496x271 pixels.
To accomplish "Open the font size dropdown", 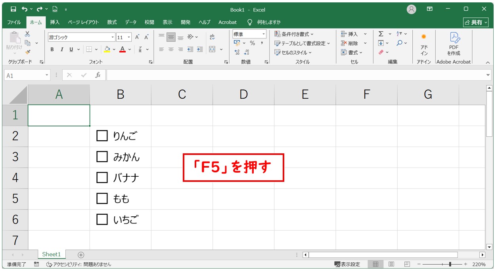I will point(129,37).
